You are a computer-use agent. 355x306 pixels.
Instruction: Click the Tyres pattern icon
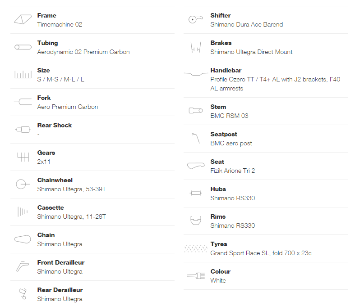[196, 248]
